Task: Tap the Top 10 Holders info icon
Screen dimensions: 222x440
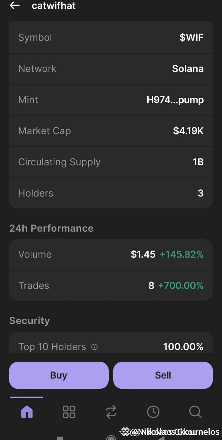Action: coord(94,347)
